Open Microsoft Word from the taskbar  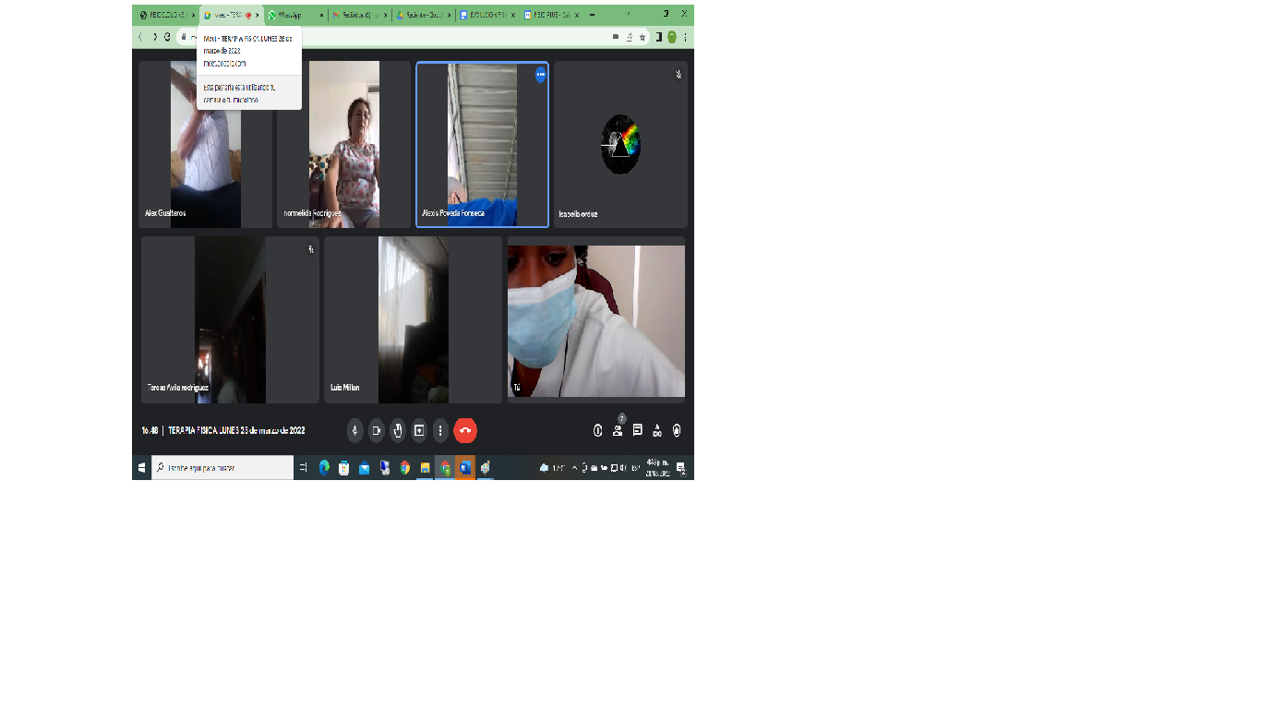pyautogui.click(x=464, y=468)
